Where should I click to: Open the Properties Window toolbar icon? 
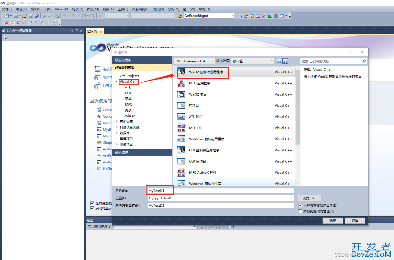pos(246,16)
